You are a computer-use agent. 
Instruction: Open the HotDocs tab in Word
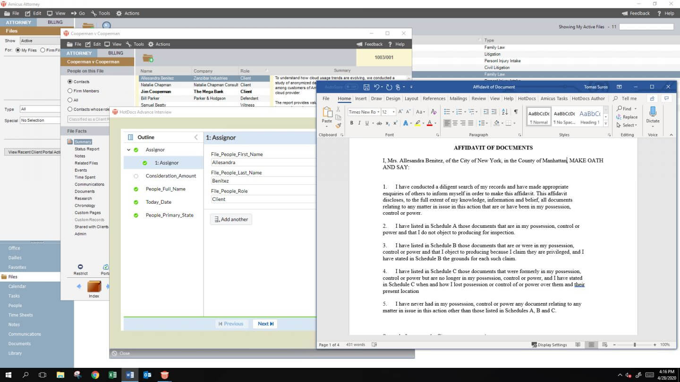pyautogui.click(x=527, y=99)
